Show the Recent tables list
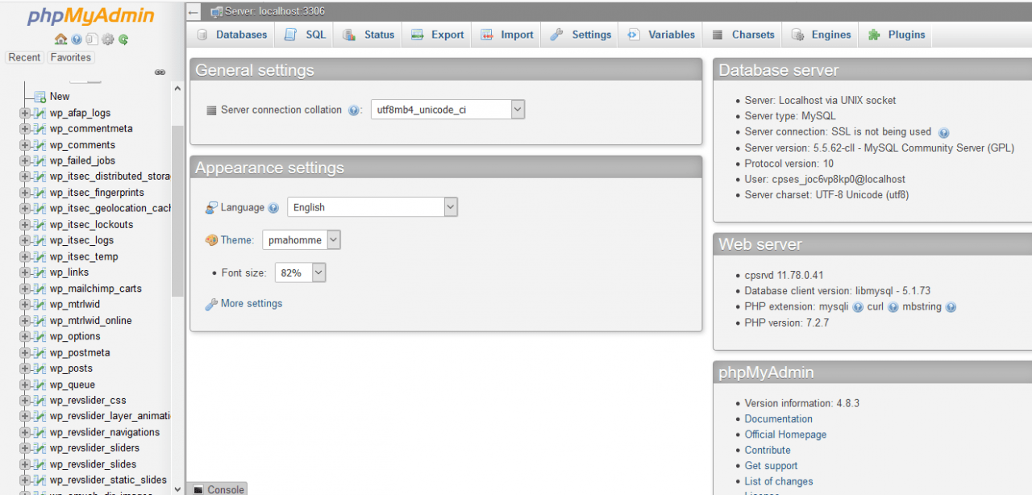1032x495 pixels. click(24, 57)
